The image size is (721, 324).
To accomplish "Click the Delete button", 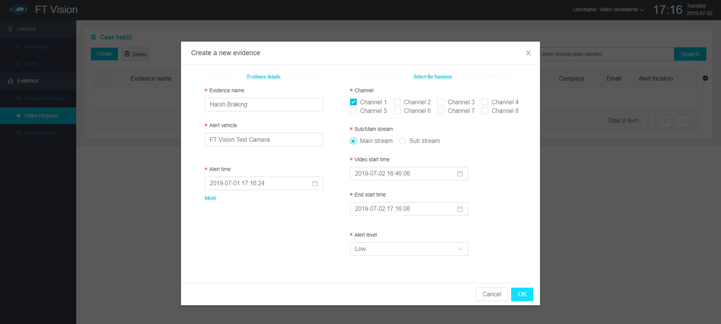I will coord(136,54).
